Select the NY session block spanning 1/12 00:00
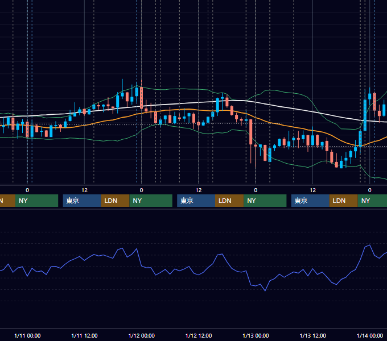Viewport: 387px width, 341px height. pyautogui.click(x=151, y=201)
